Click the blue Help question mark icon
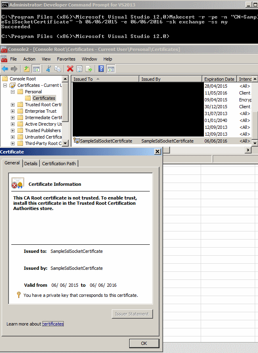The width and height of the screenshot is (258, 353). point(101,69)
